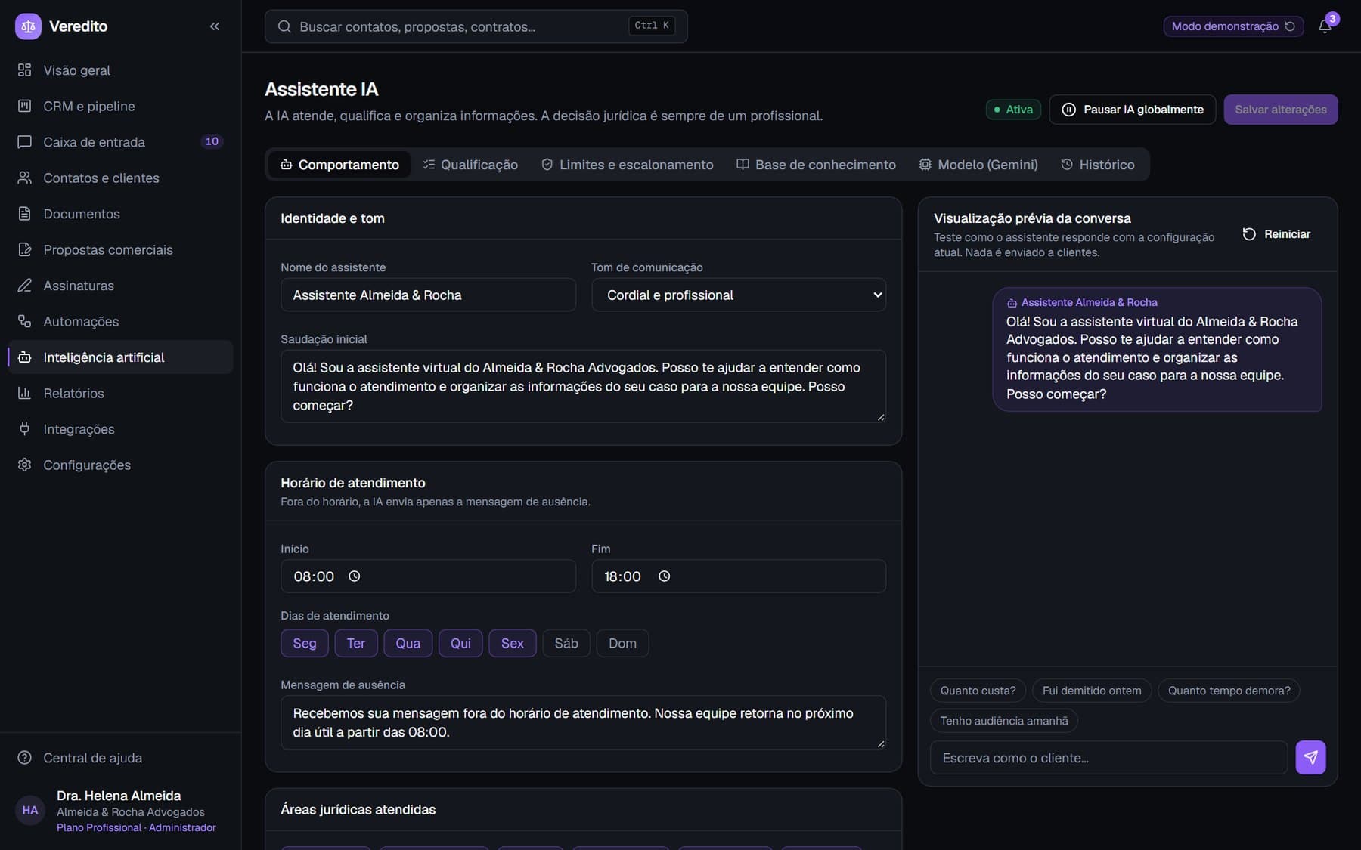
Task: Open Automações
Action: tap(121, 321)
